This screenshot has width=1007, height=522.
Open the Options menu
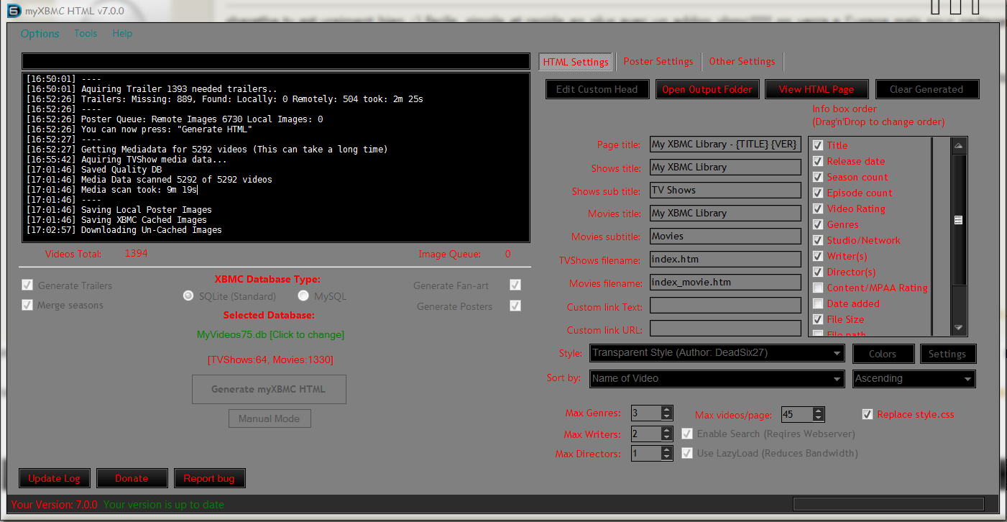pyautogui.click(x=40, y=34)
